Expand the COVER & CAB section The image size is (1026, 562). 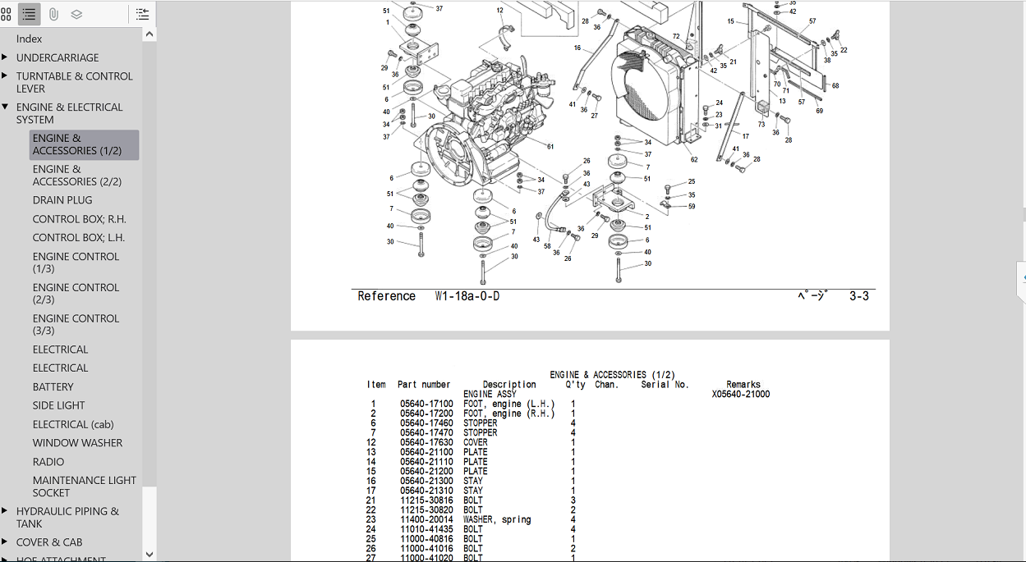tap(5, 542)
